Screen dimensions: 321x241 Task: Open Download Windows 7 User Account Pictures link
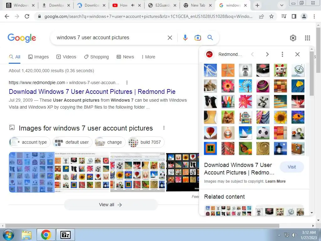(x=92, y=92)
